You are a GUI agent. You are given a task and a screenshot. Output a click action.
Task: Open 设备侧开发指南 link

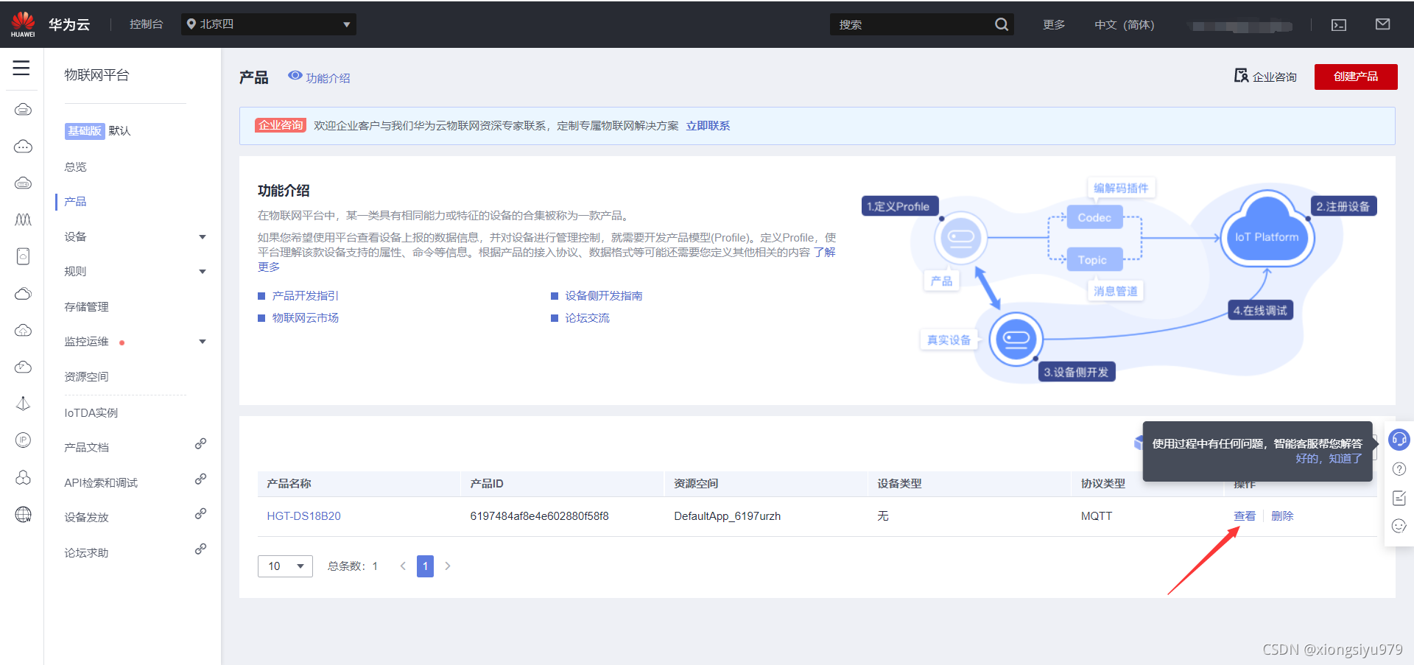tap(604, 295)
